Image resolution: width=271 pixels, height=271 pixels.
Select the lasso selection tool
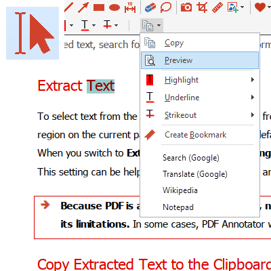[x=166, y=7]
